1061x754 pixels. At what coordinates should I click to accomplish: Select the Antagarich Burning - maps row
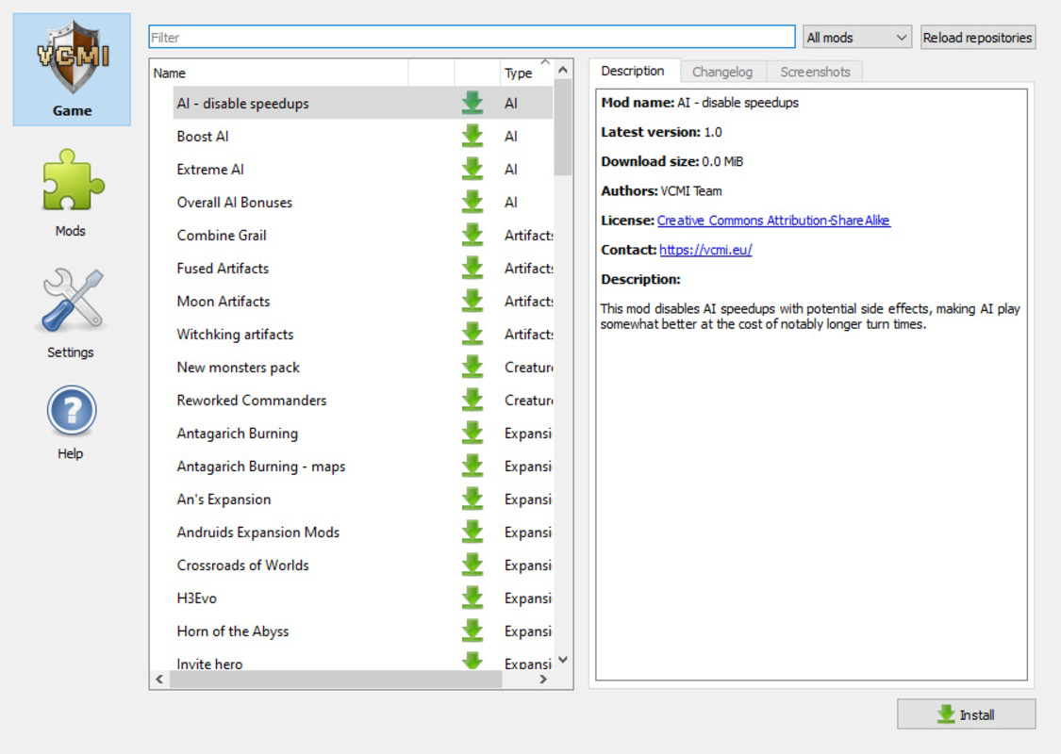pyautogui.click(x=363, y=466)
